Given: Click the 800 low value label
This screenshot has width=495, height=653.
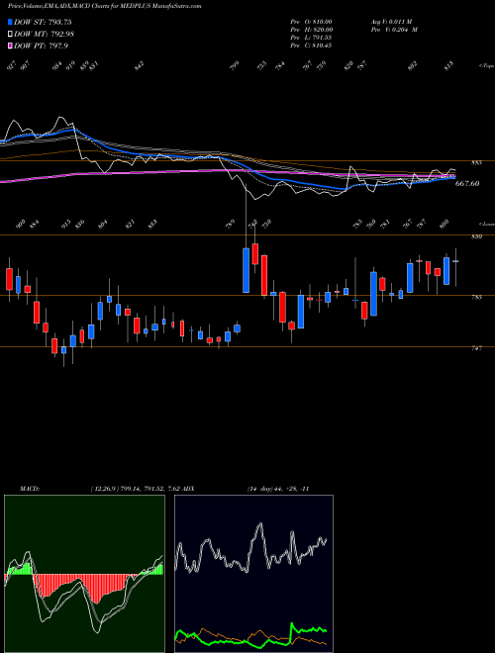Looking at the screenshot, I should pyautogui.click(x=445, y=224).
